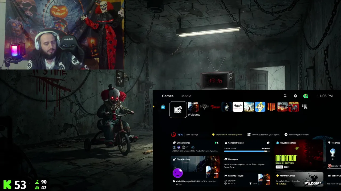Open the Game Library icon
This screenshot has width=341, height=191.
click(305, 107)
